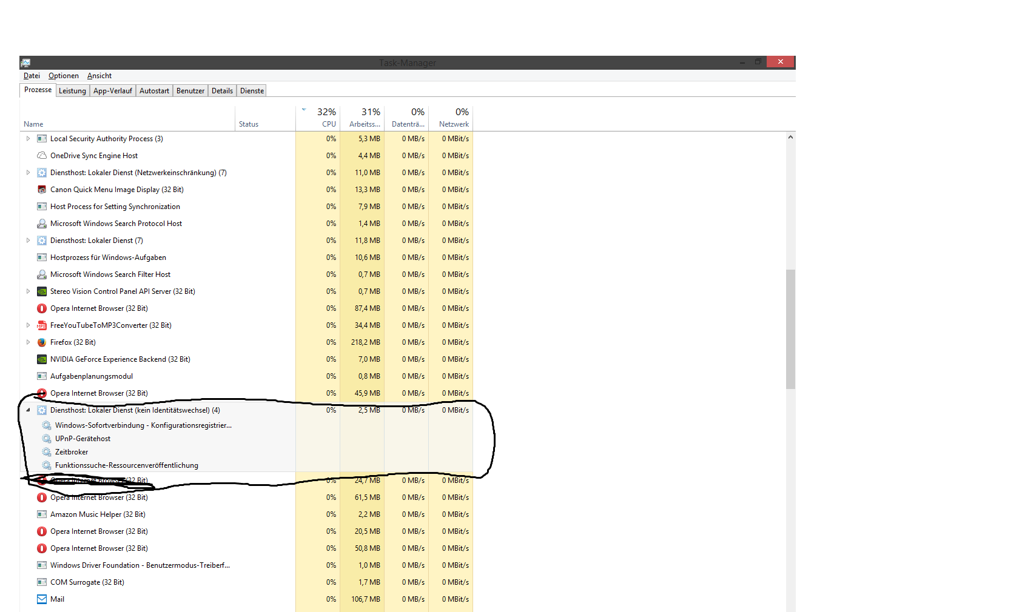Select the COM Surrogate (32 Bit) row
The width and height of the screenshot is (1019, 612).
(246, 582)
